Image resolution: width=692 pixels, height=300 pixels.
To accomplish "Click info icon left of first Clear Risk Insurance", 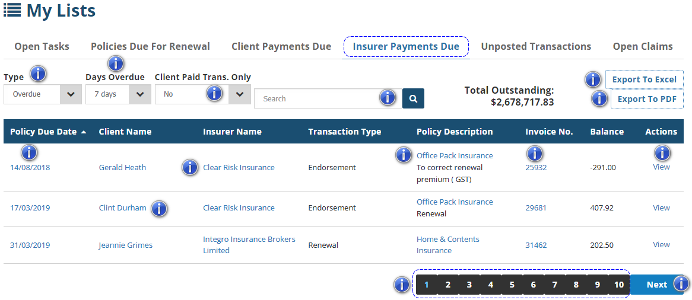I will 190,167.
